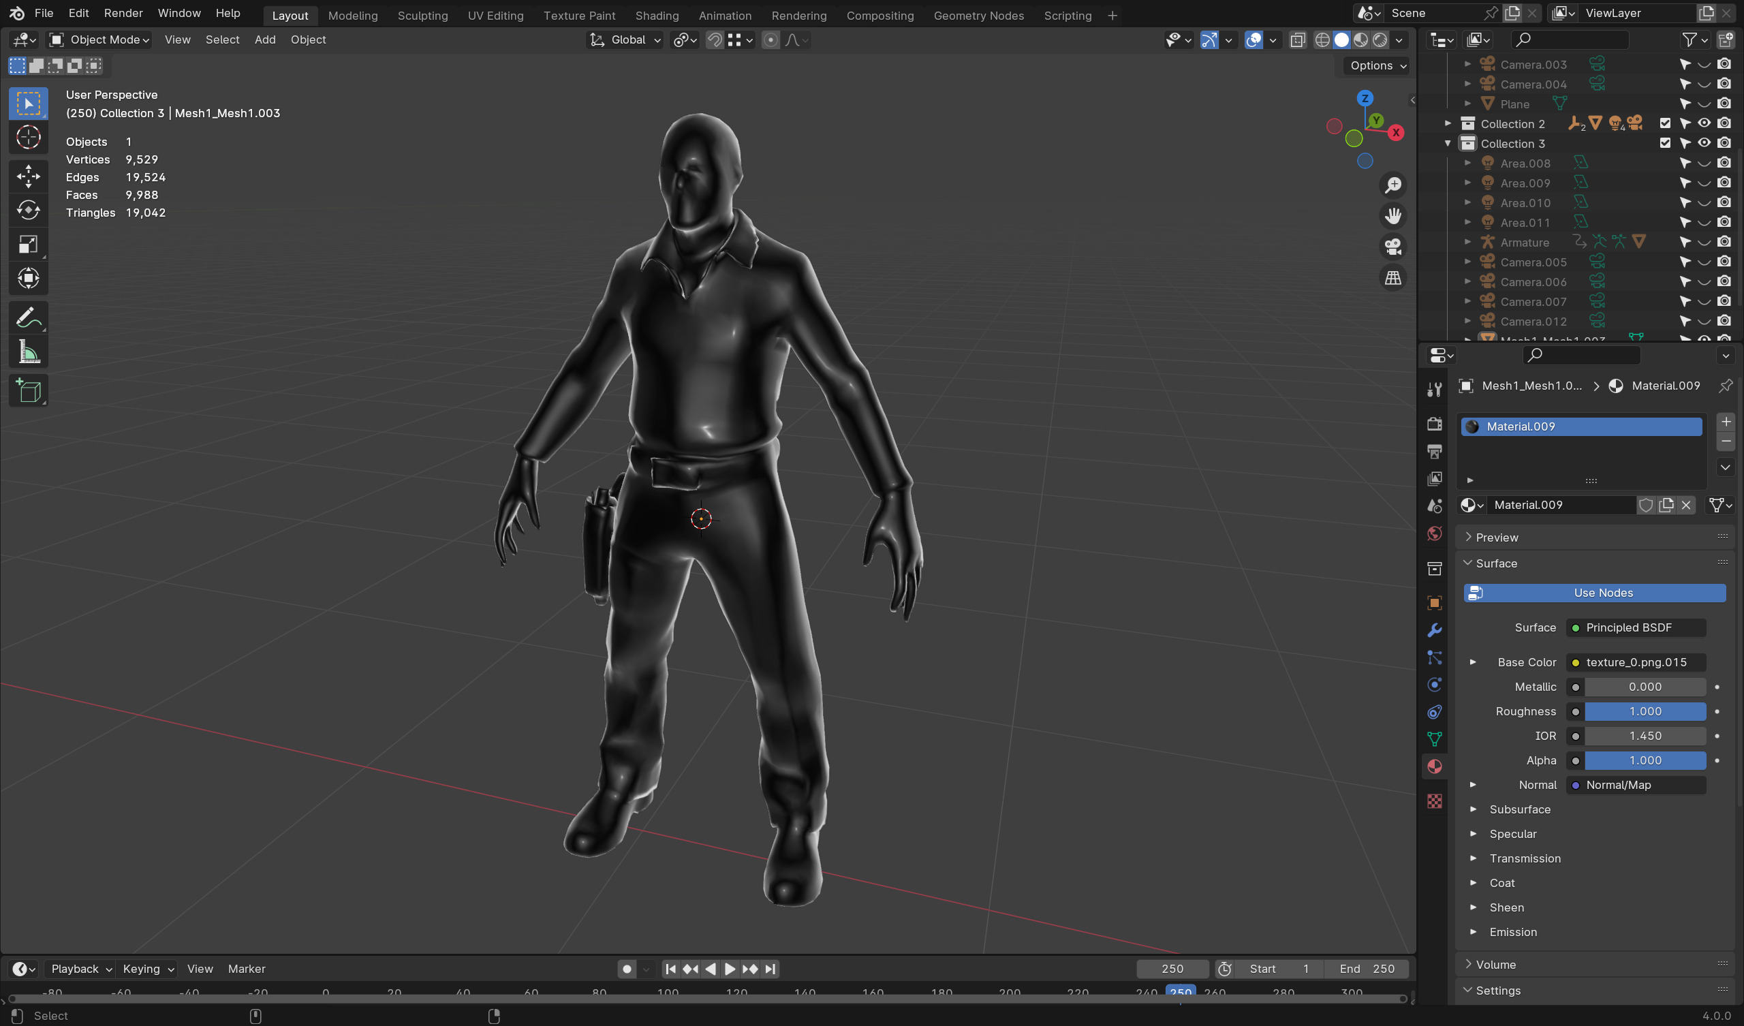Open the Object properties tab

[x=1434, y=603]
